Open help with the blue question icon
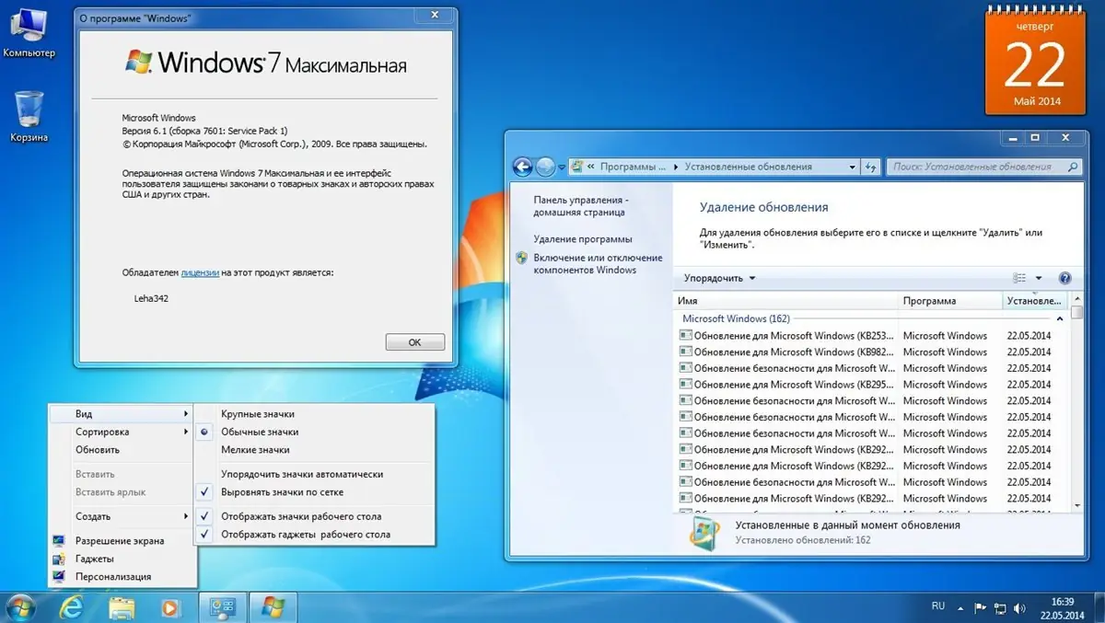 pyautogui.click(x=1065, y=278)
